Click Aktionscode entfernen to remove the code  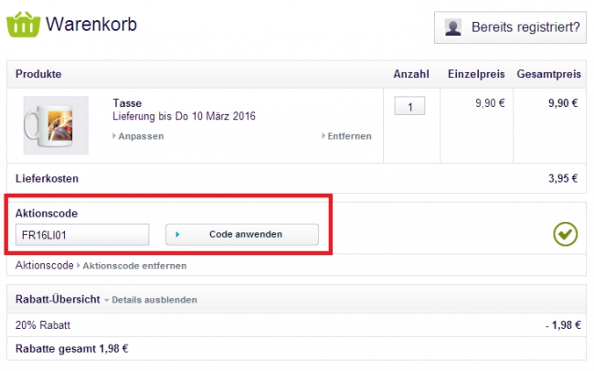tap(137, 266)
